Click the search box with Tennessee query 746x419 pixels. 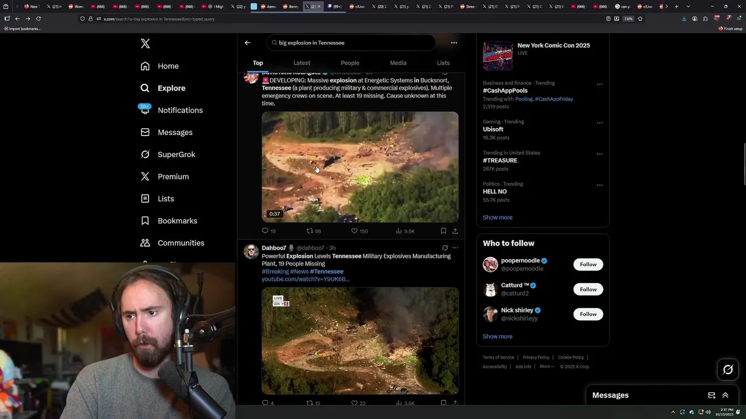coord(351,42)
